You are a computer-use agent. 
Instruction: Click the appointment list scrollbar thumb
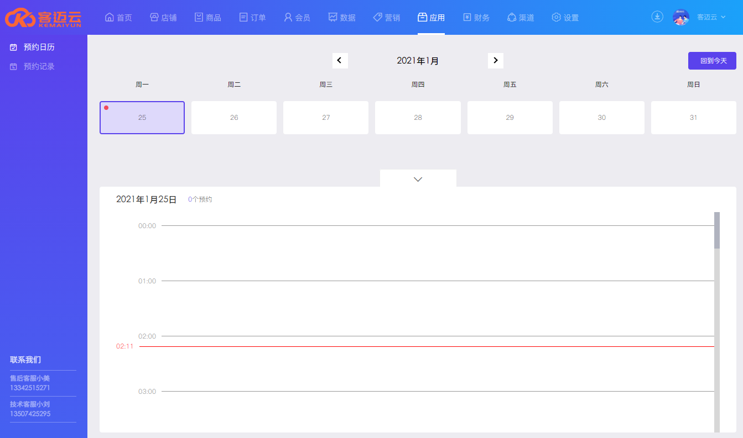click(x=717, y=230)
